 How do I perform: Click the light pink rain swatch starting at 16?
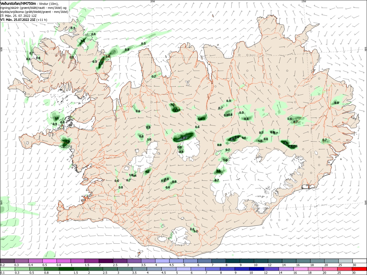301,269
